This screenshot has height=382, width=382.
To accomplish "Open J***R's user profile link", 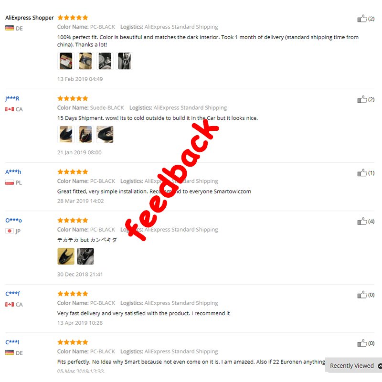I will 12,98.
